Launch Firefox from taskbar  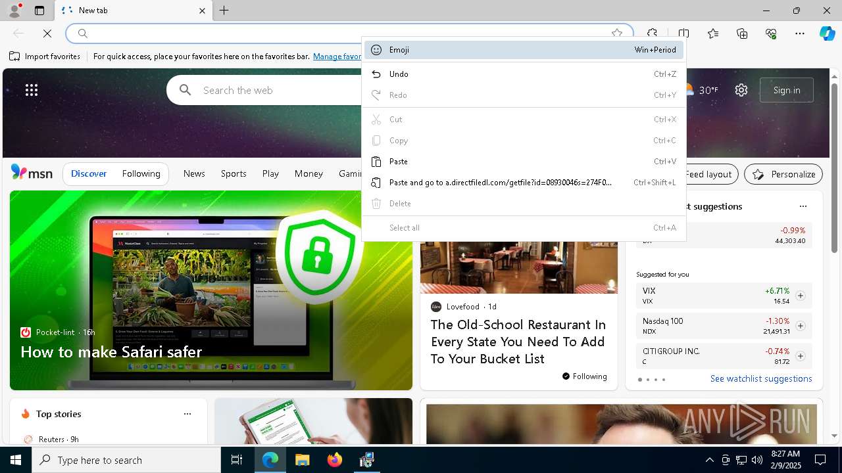click(334, 460)
